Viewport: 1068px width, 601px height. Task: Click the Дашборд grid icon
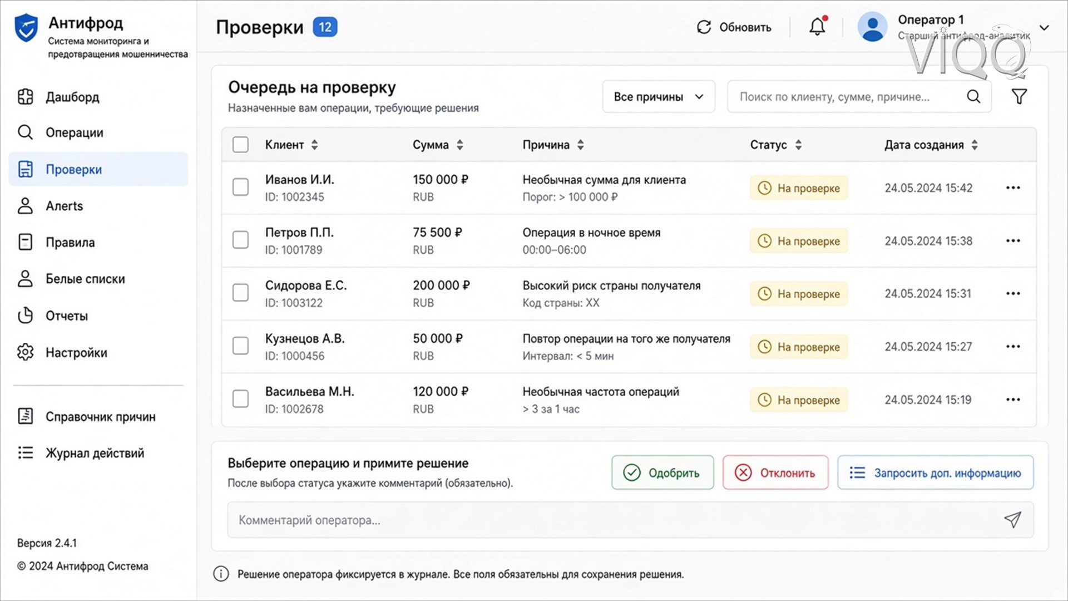click(26, 97)
